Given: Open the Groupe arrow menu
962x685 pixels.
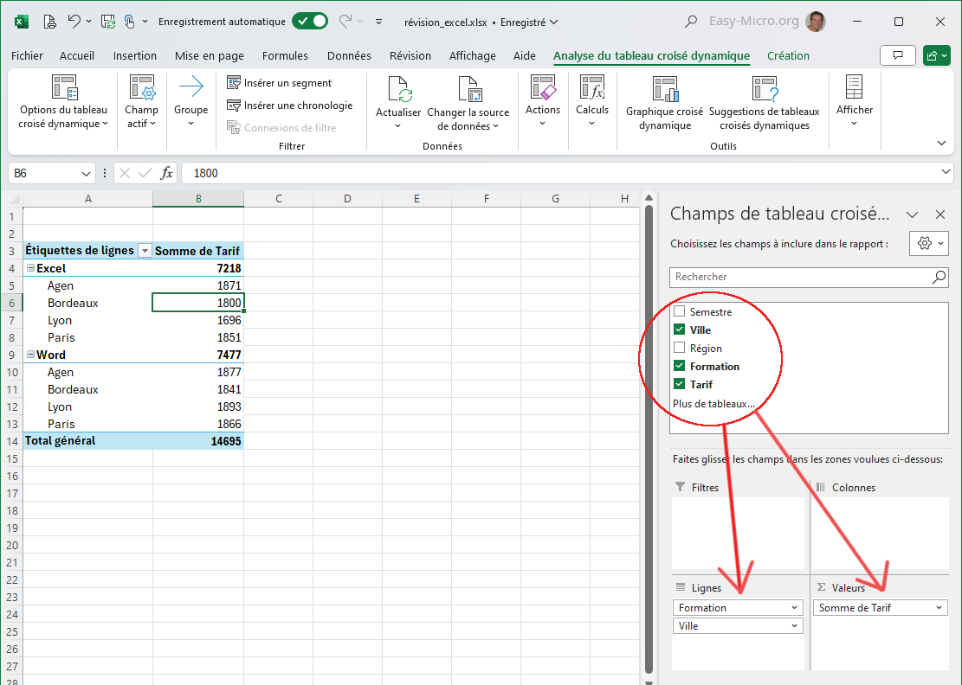Looking at the screenshot, I should 190,102.
